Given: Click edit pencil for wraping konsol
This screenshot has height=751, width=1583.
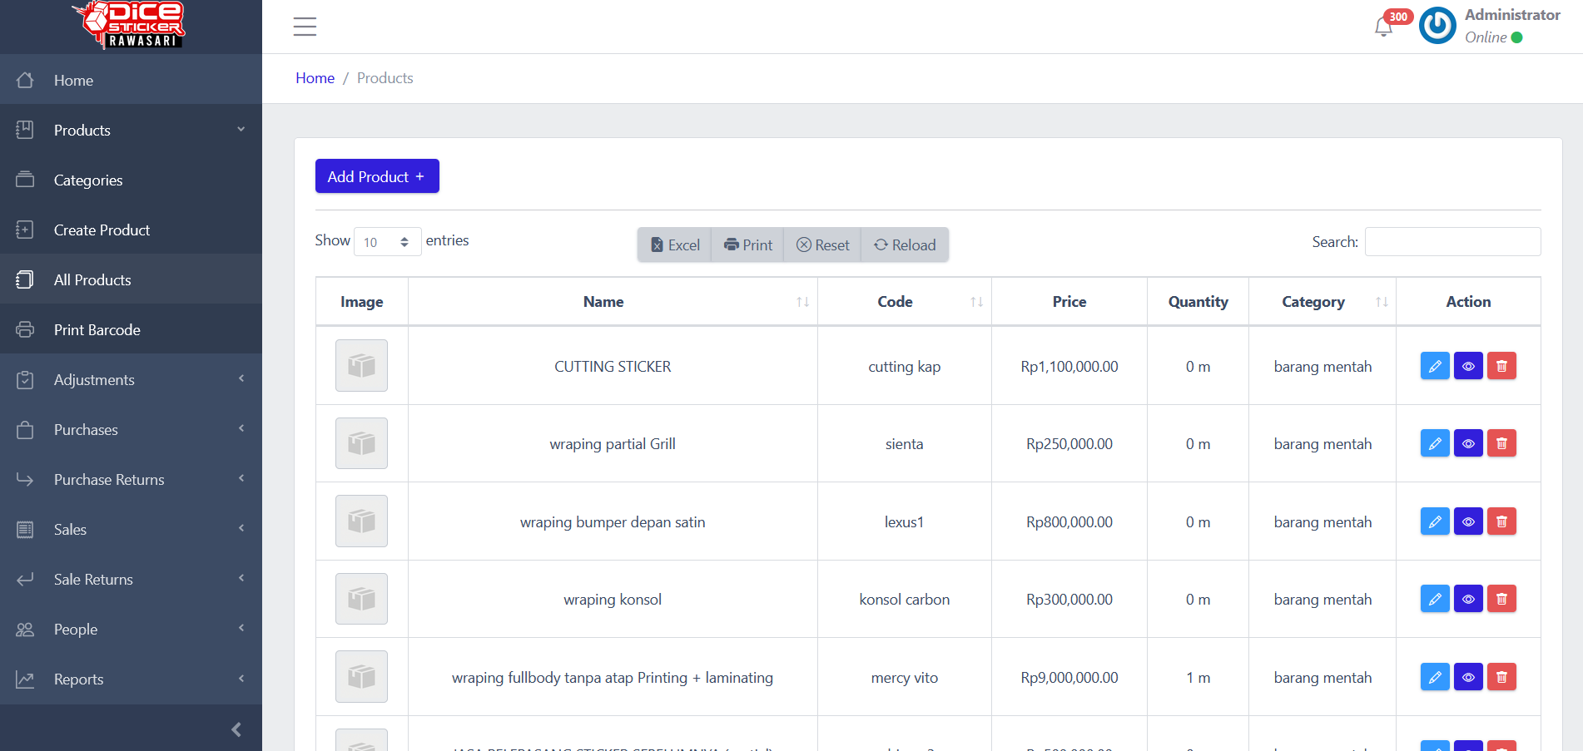Looking at the screenshot, I should click(1434, 599).
